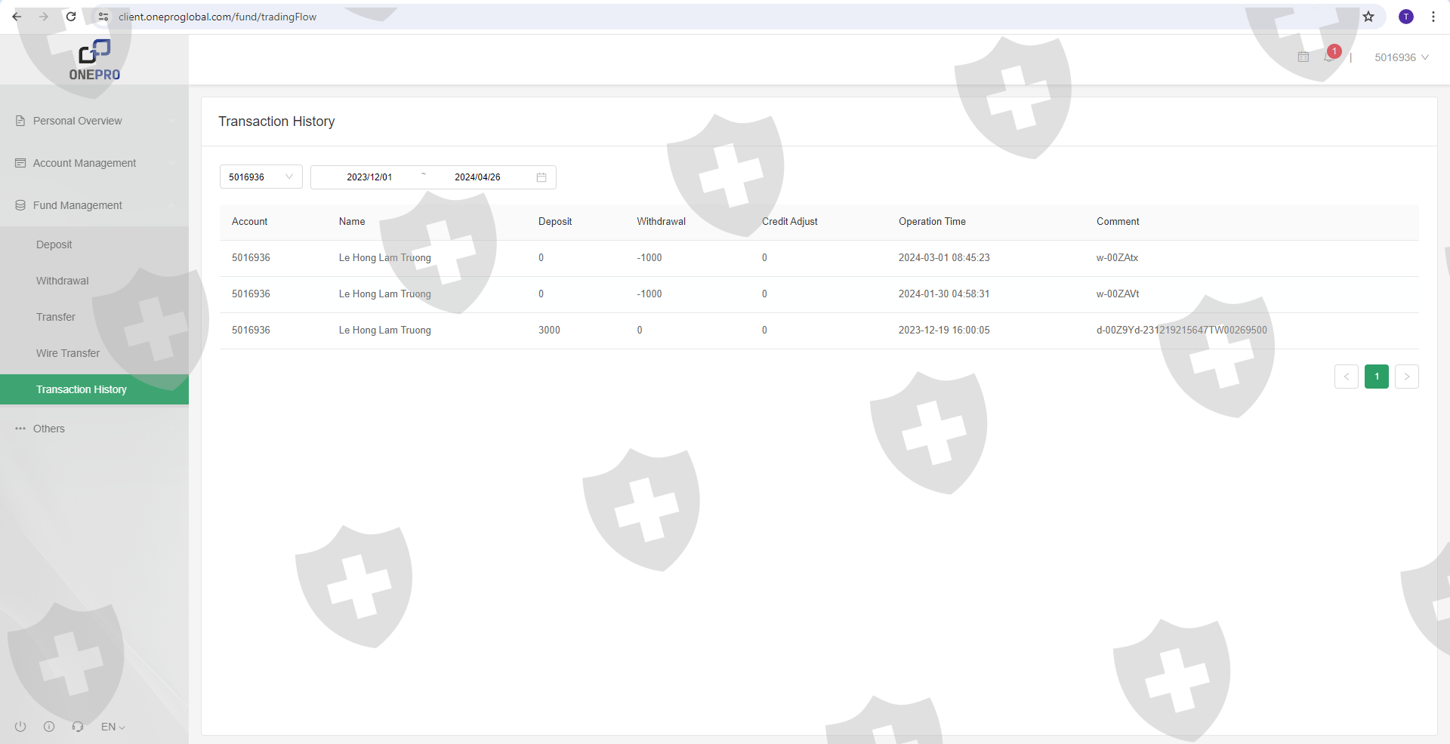Go to next page of transactions
The width and height of the screenshot is (1450, 744).
[x=1406, y=377]
